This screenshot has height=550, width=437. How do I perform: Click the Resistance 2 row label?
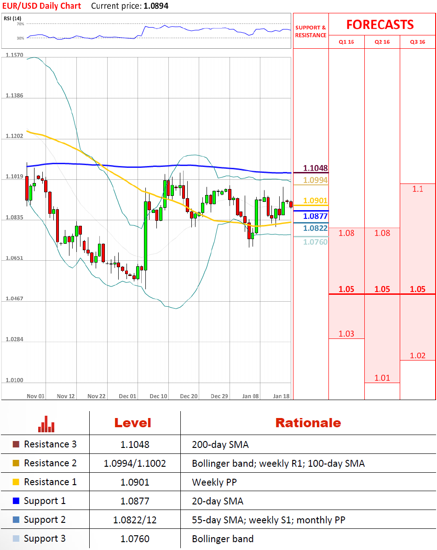click(50, 464)
